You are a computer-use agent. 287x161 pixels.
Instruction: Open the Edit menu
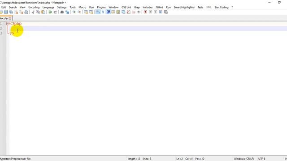[x=4, y=7]
